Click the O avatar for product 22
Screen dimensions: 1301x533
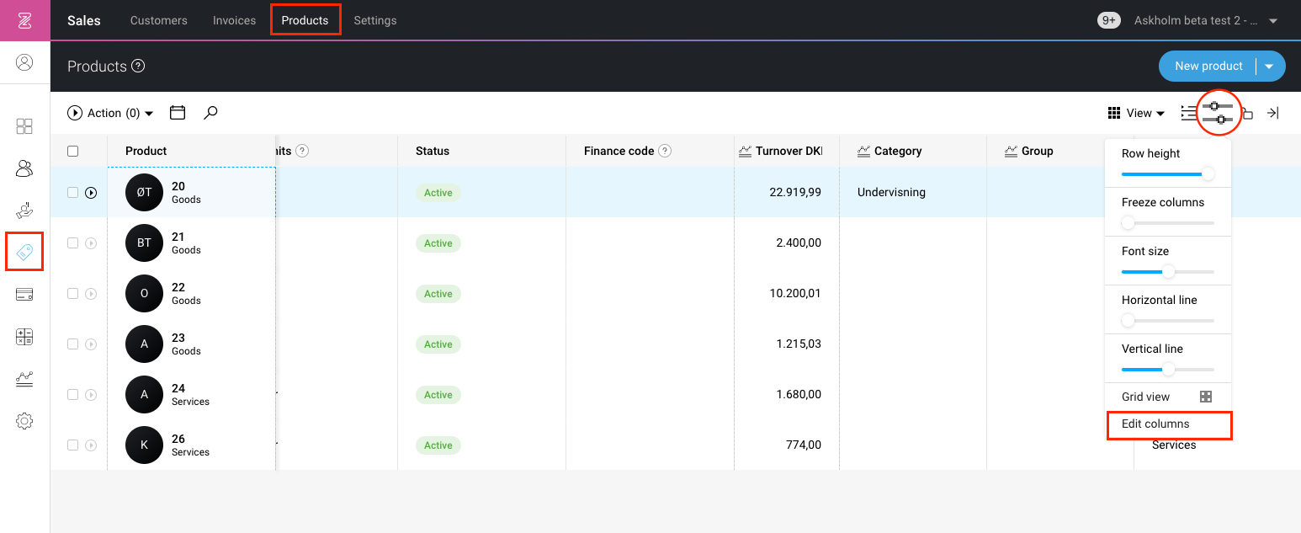[x=144, y=293]
